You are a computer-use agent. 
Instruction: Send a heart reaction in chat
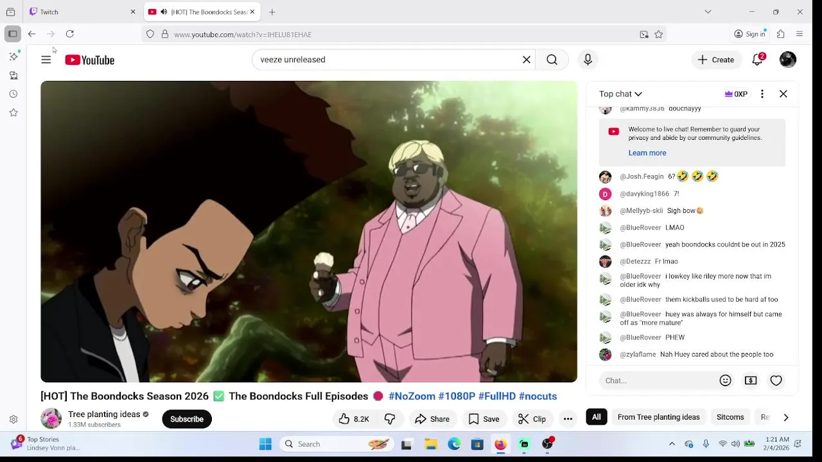776,381
